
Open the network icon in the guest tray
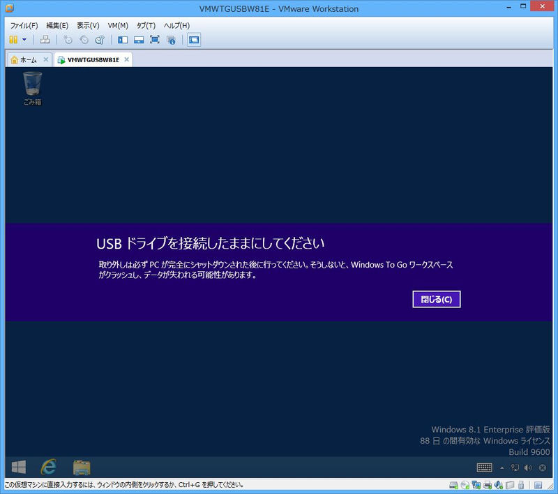tap(515, 467)
